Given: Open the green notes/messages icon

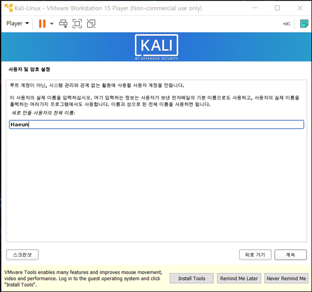Looking at the screenshot, I should [x=304, y=24].
